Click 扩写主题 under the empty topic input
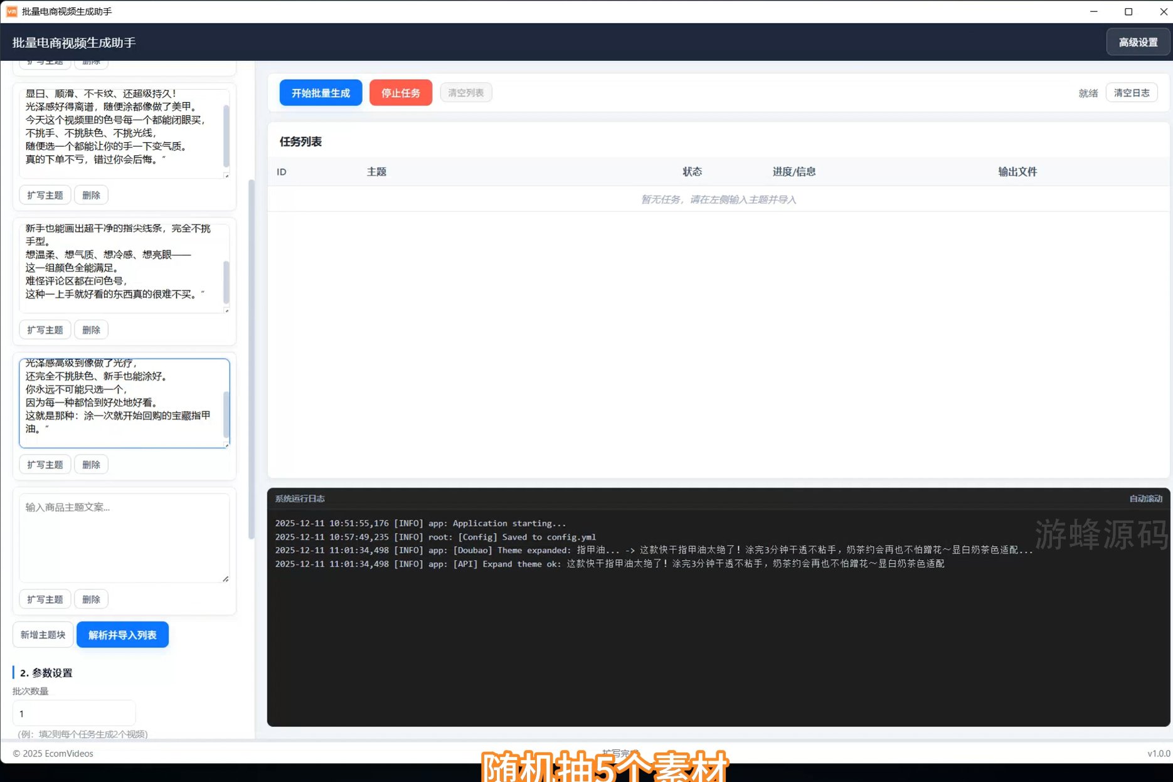Screen dimensions: 1173x782 45,600
